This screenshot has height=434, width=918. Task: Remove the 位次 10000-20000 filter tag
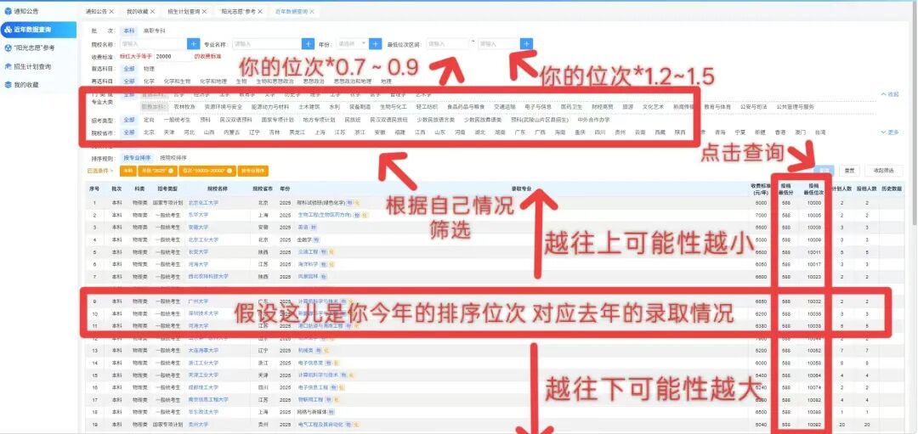tap(229, 171)
